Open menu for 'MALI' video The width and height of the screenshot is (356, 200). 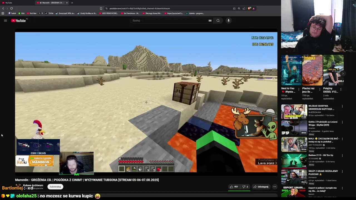click(x=342, y=139)
